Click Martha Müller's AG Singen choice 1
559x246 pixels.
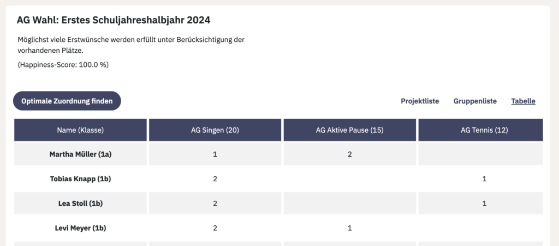tap(215, 154)
